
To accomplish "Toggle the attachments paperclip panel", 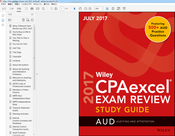I will (x=3, y=25).
